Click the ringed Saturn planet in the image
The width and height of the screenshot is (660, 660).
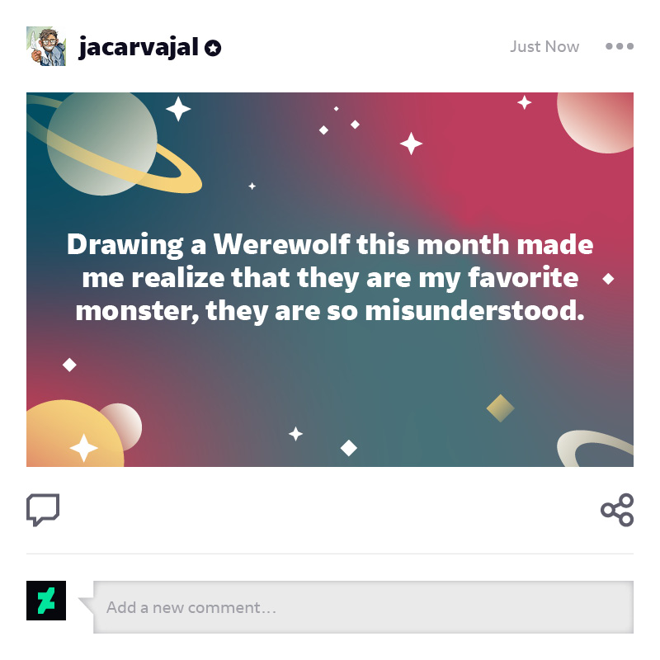click(x=102, y=144)
